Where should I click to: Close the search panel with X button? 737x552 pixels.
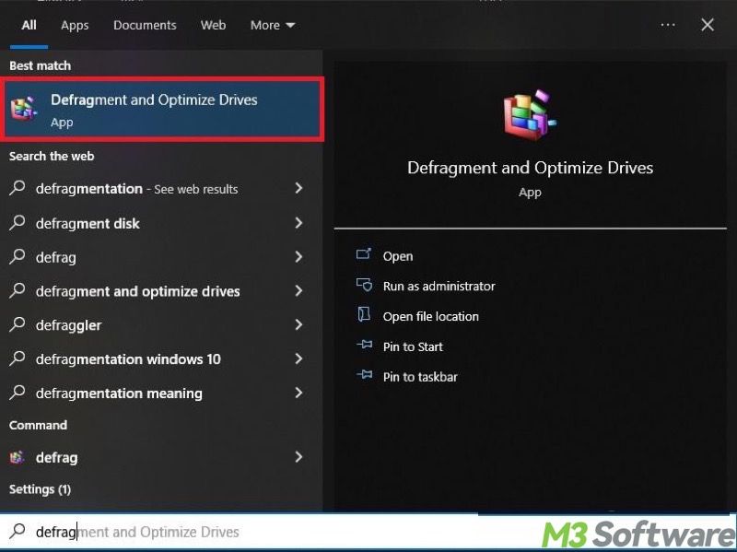708,25
